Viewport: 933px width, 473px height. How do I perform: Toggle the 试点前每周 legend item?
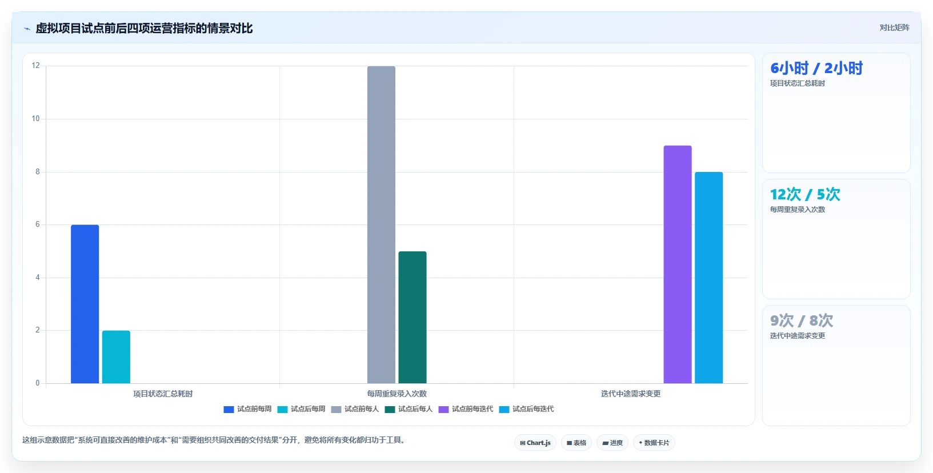tap(247, 409)
